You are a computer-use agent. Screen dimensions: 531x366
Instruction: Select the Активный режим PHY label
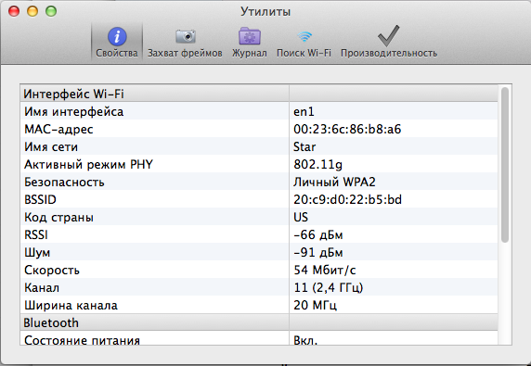[x=88, y=165]
